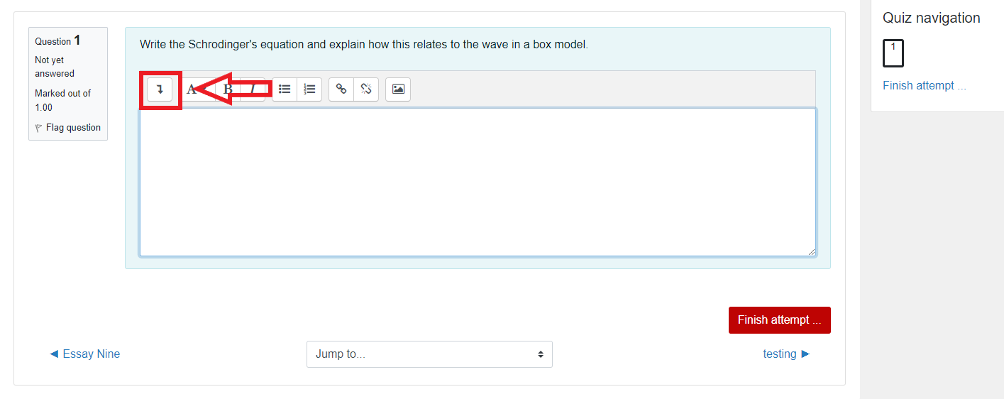Click the unlink icon
Viewport: 1004px width, 399px height.
point(366,89)
